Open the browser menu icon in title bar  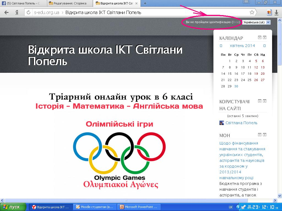coord(246,2)
